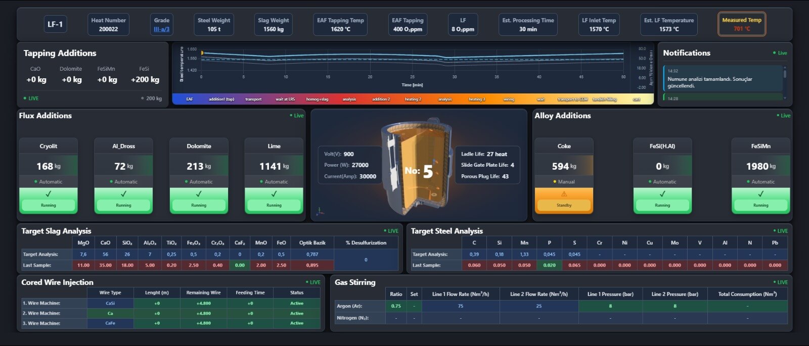Click the checkmark icon on Cryolit card
809x346 pixels.
coord(49,194)
